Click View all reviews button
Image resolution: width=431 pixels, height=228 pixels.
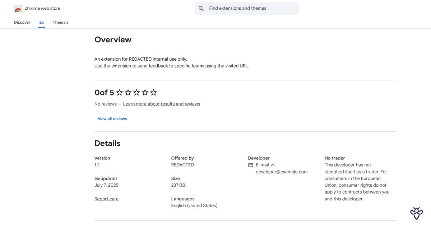click(x=112, y=119)
